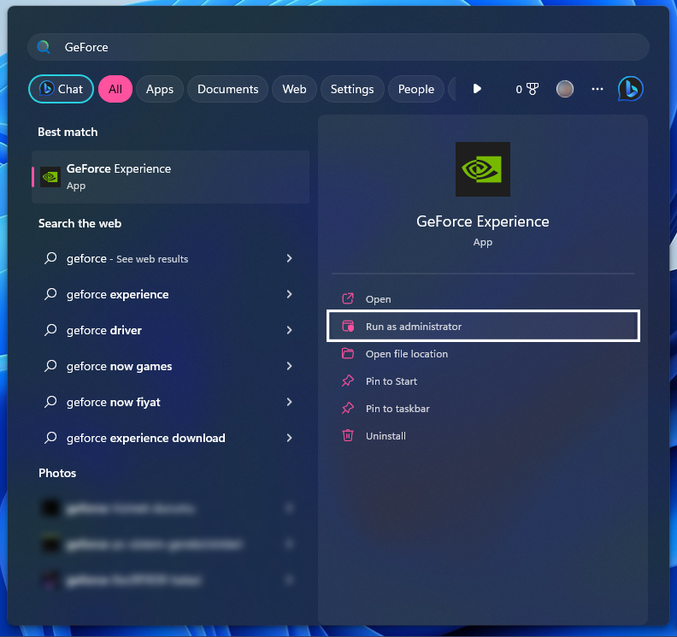Click the Run as administrator shield icon
This screenshot has width=677, height=637.
coord(348,326)
